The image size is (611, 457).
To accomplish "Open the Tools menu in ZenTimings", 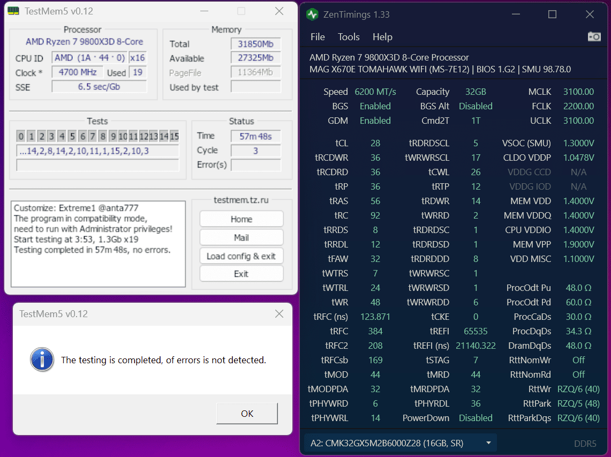I will coord(349,36).
